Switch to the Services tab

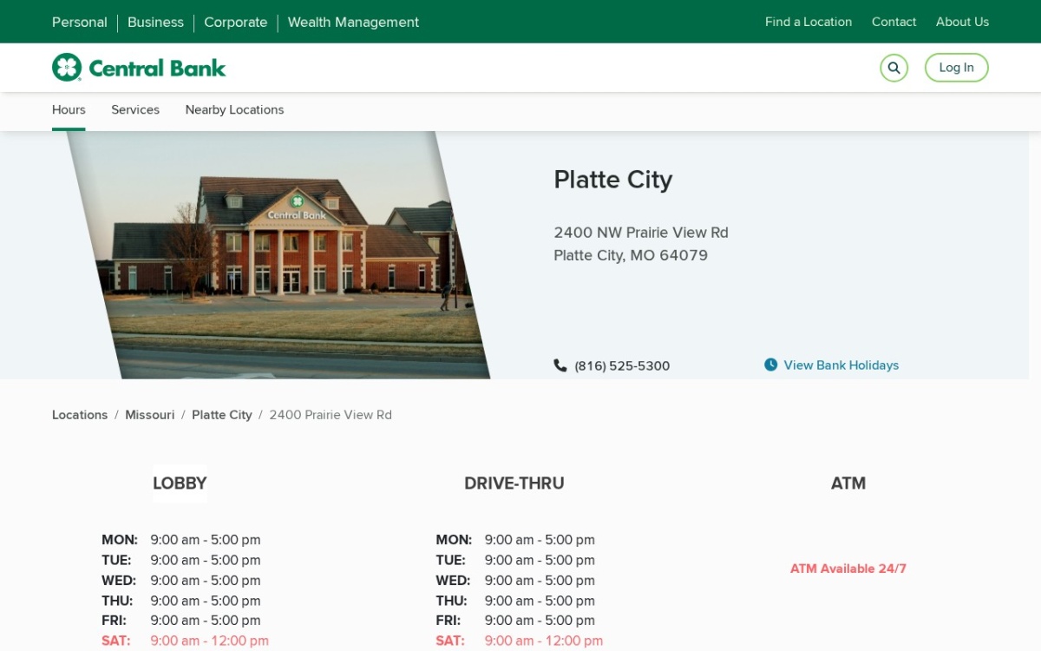coord(135,110)
